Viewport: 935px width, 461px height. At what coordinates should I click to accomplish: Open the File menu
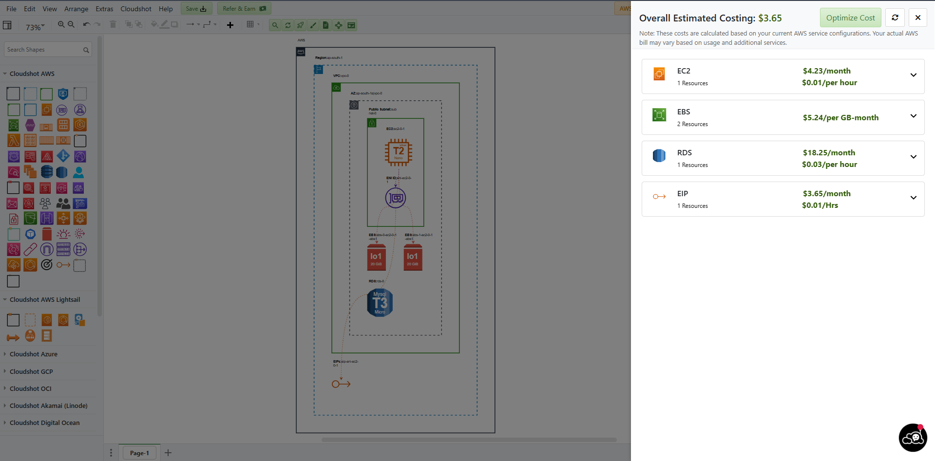pos(11,9)
